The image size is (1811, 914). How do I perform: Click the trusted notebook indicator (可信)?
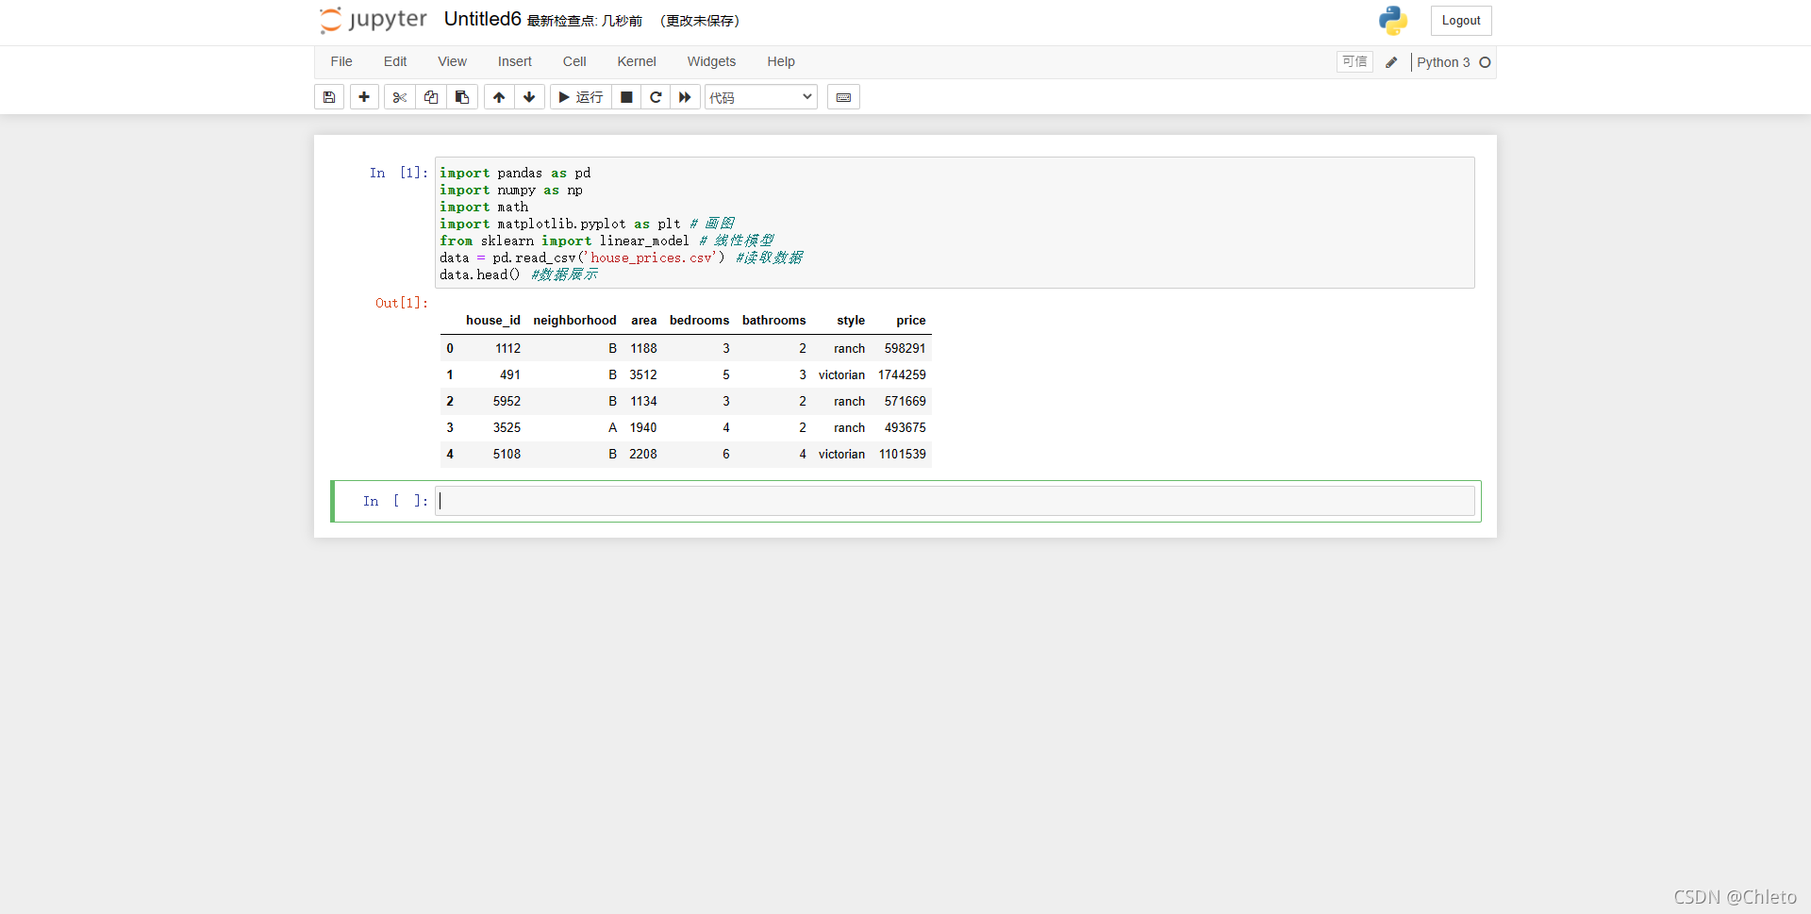pos(1354,61)
